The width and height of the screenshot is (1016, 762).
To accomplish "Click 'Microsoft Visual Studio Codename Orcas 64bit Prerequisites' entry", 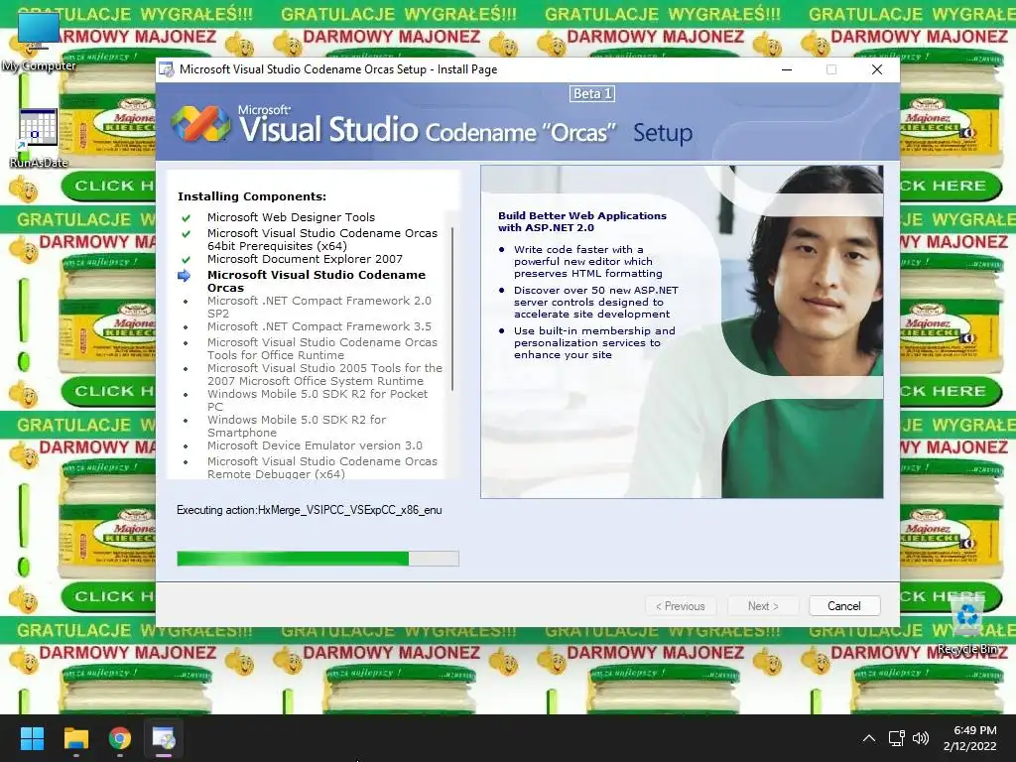I will click(x=322, y=240).
